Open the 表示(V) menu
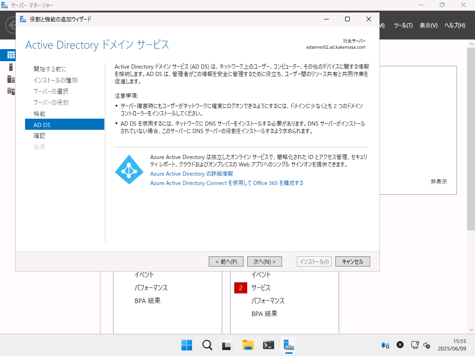The height and width of the screenshot is (356, 475). click(428, 25)
